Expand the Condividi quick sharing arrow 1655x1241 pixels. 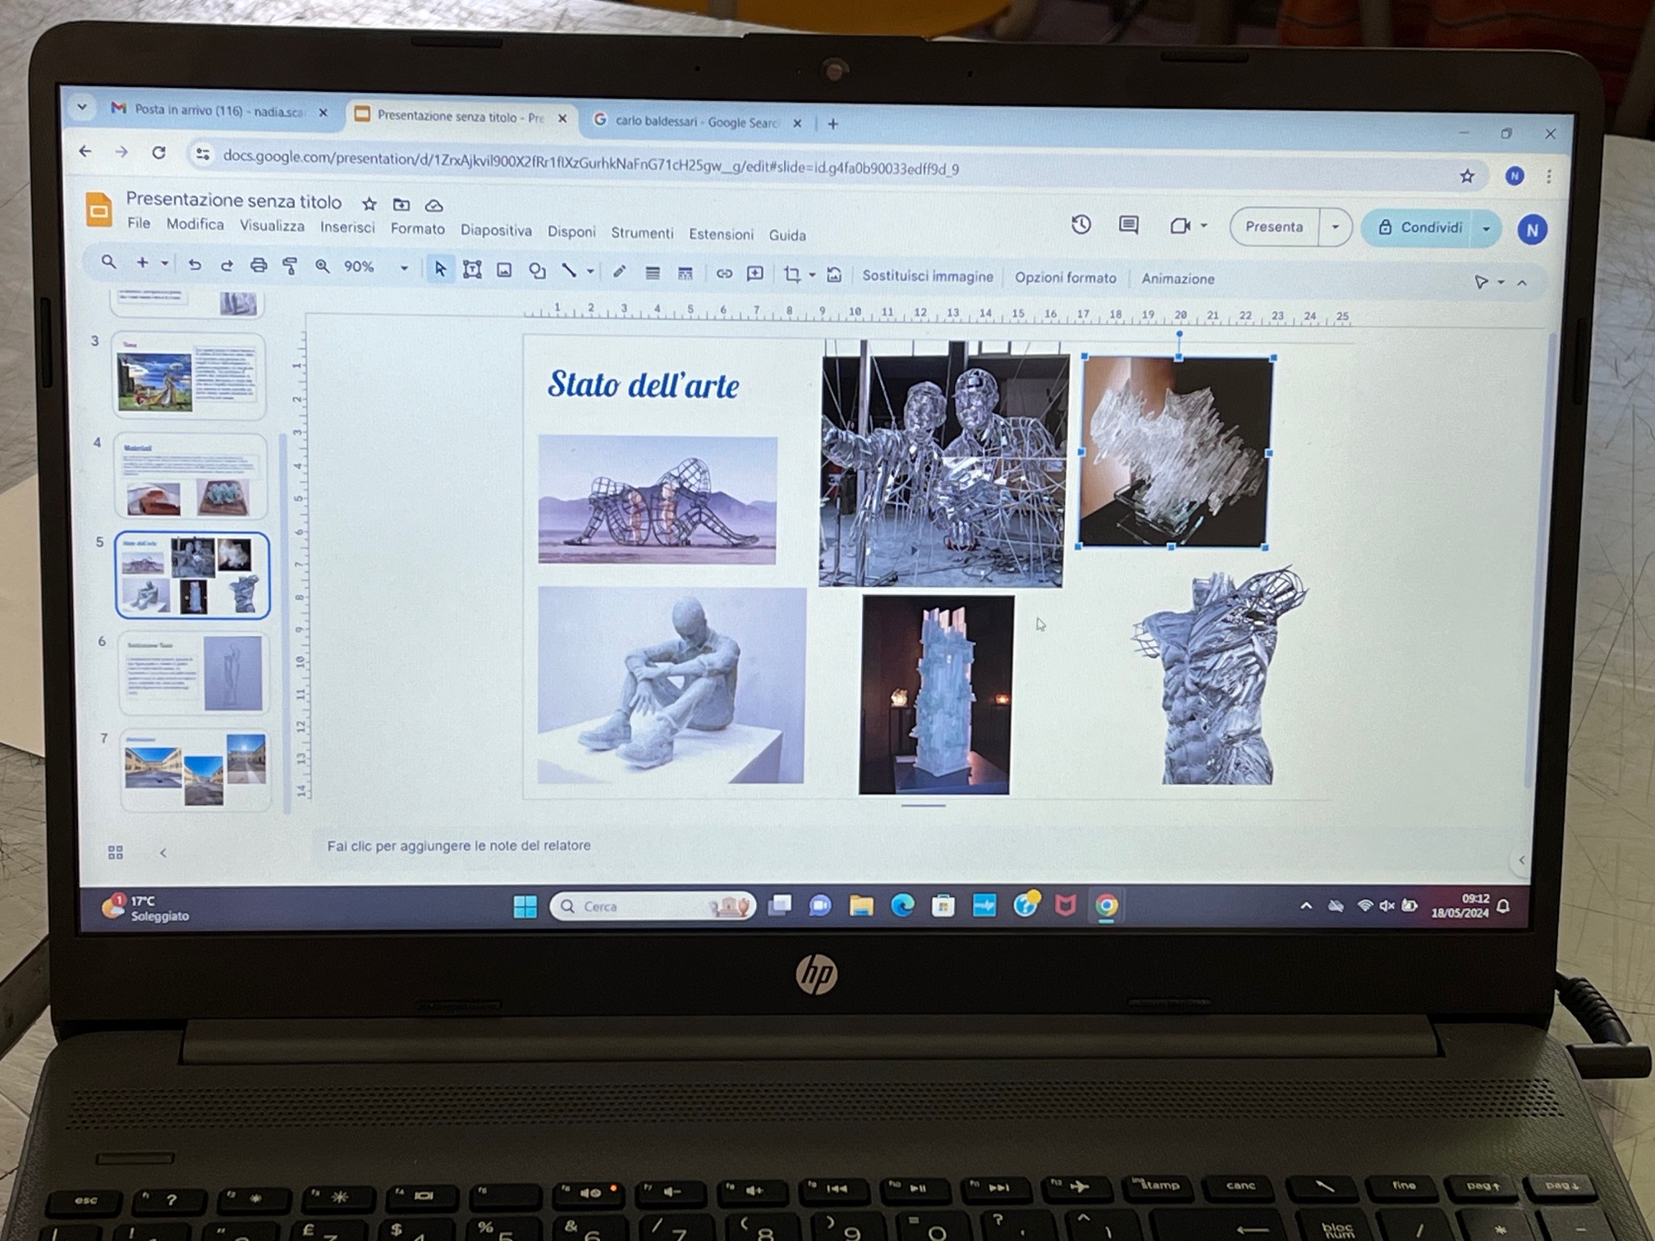pyautogui.click(x=1487, y=229)
